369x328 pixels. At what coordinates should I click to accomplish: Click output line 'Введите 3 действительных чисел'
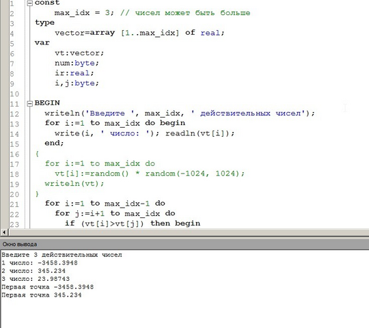click(x=62, y=255)
